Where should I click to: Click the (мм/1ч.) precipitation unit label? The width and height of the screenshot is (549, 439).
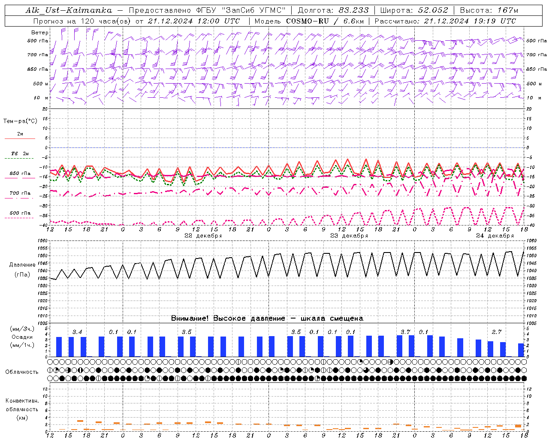22,345
